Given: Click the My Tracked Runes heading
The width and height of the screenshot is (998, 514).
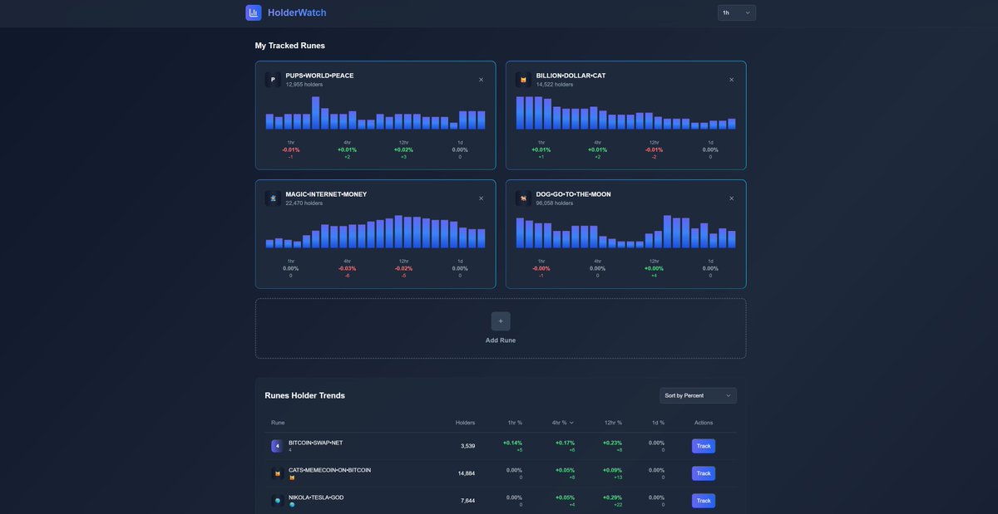Looking at the screenshot, I should tap(290, 46).
